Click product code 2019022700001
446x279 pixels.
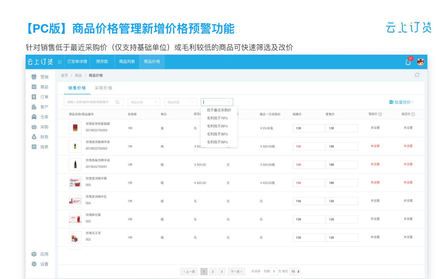tap(96, 167)
